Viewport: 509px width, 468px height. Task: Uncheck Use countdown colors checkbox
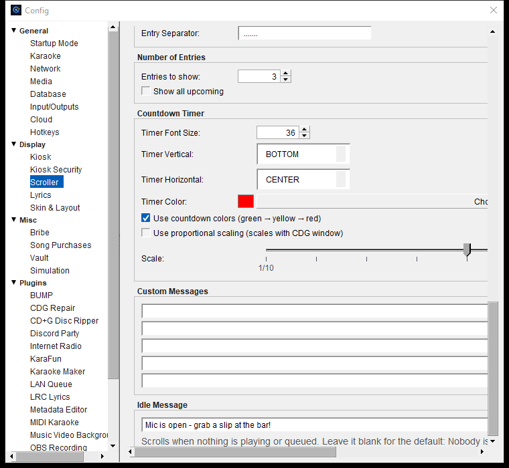146,218
